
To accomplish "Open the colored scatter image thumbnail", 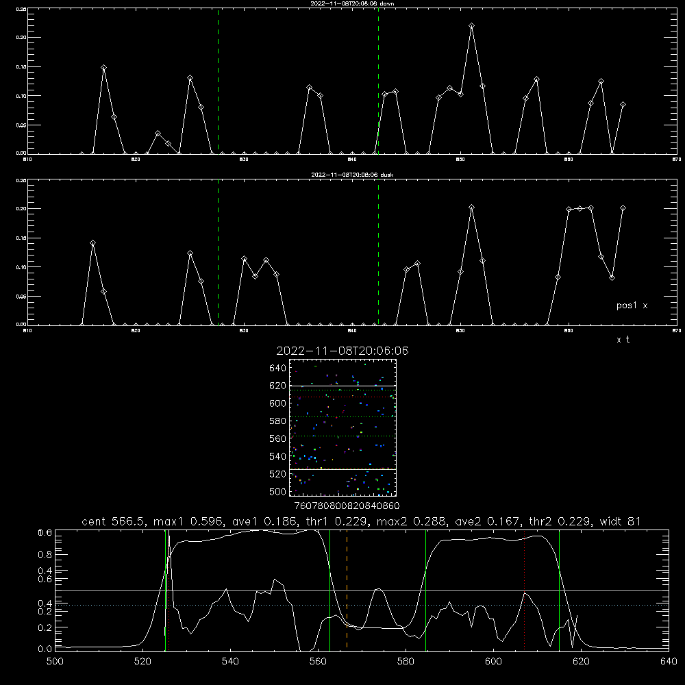I will 342,427.
